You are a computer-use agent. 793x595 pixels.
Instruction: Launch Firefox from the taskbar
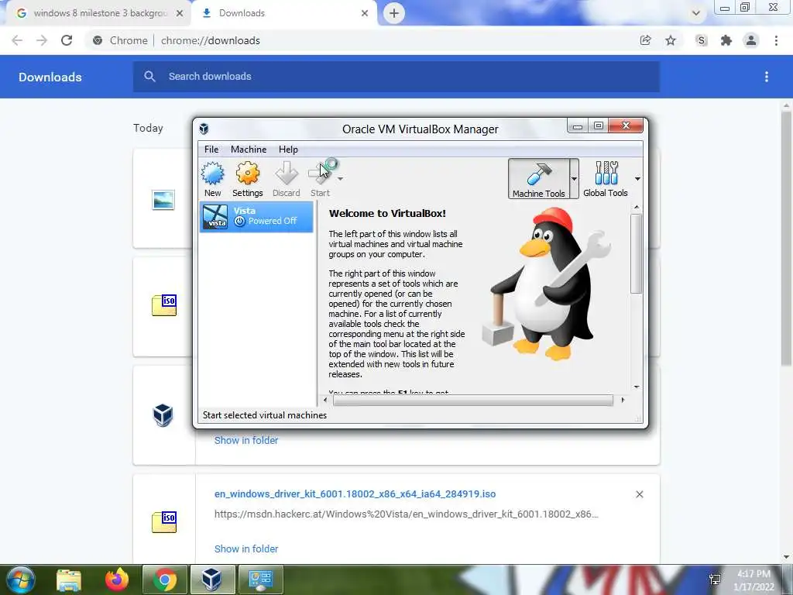(x=117, y=580)
